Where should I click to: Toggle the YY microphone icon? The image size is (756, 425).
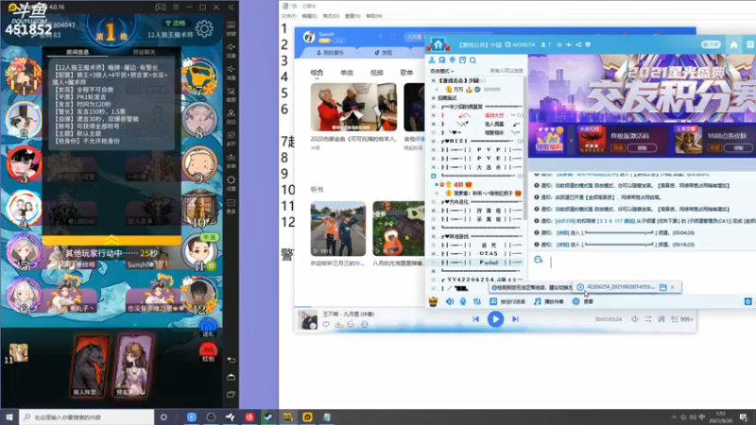point(463,301)
